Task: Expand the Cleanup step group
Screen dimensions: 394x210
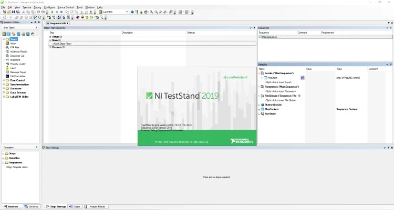Action: (50, 47)
